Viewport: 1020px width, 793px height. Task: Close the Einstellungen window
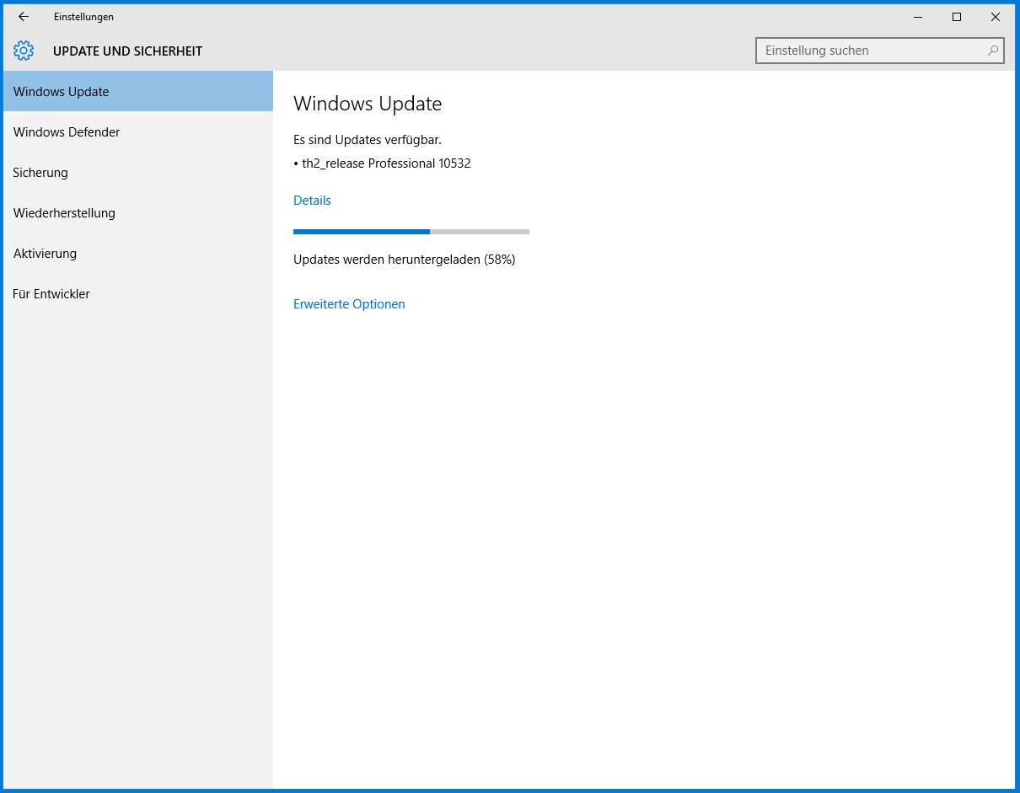click(996, 17)
